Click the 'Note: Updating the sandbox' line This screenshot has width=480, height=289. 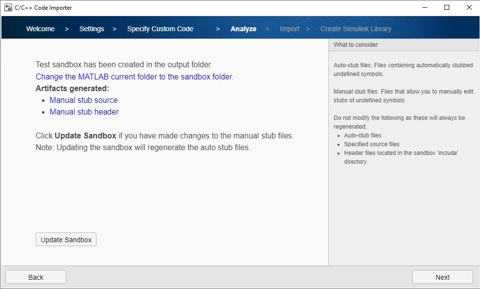[143, 147]
